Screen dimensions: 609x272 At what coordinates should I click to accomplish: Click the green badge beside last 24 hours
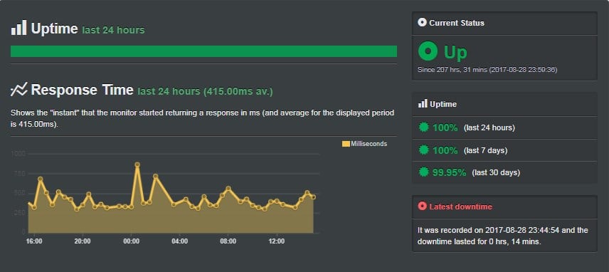click(x=424, y=127)
